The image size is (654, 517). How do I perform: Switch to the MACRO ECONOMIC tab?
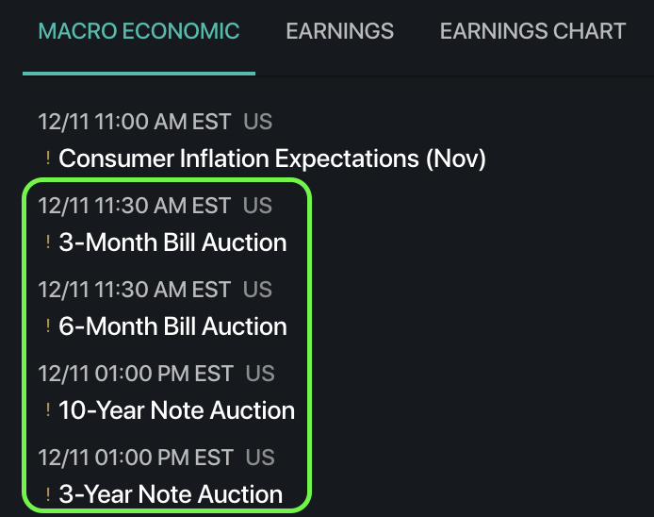tap(139, 31)
